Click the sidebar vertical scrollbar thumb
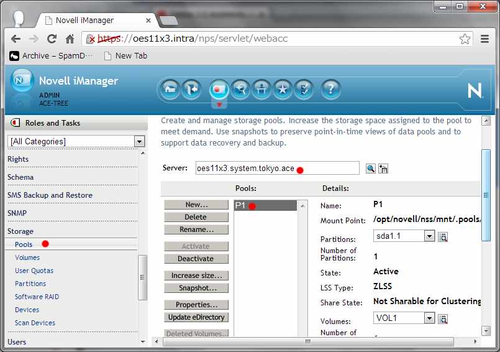Viewport: 500px width, 352px height. coord(142,277)
